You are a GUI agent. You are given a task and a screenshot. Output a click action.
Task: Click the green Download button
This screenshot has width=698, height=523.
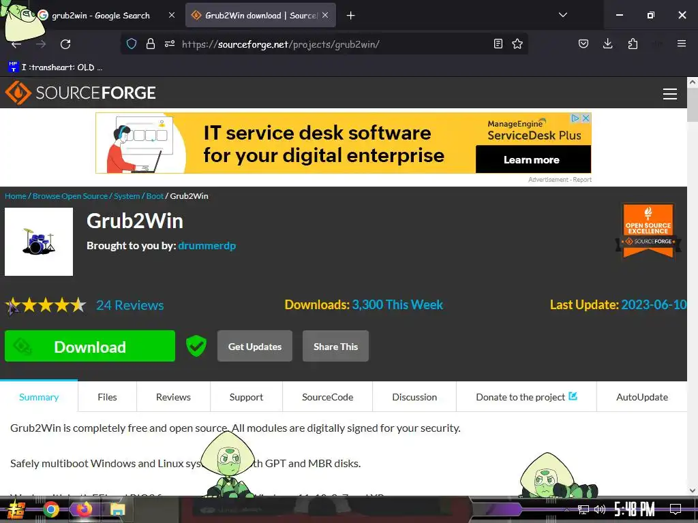[x=90, y=346]
